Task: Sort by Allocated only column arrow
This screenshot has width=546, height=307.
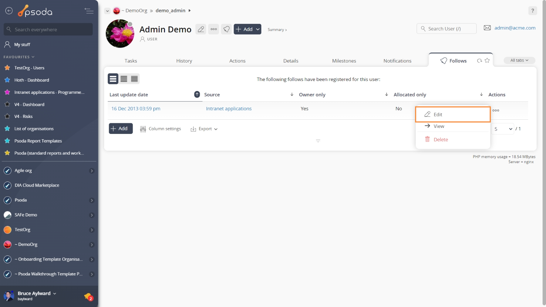Action: [x=481, y=94]
